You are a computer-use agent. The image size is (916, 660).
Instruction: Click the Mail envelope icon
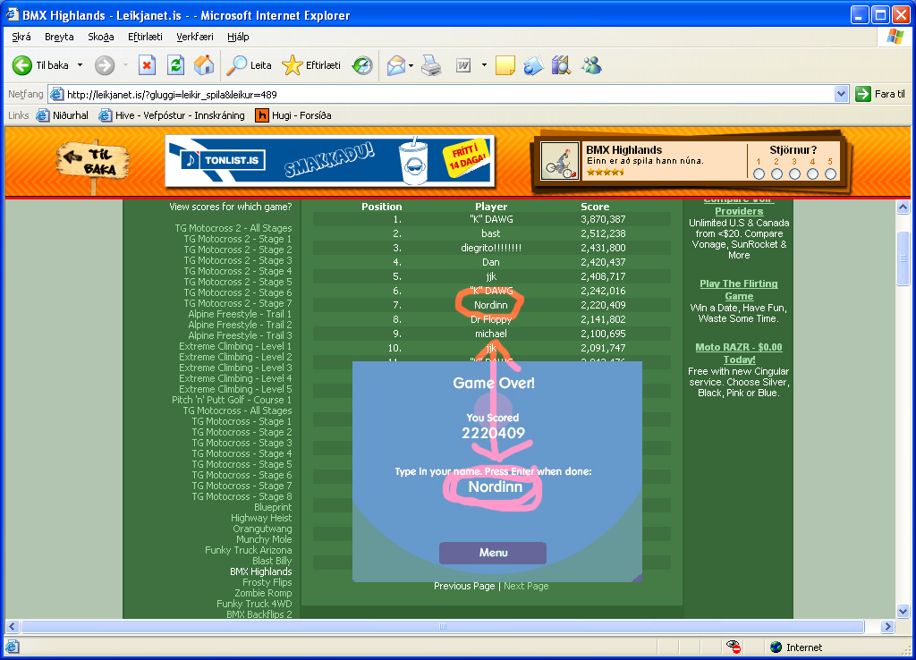(x=395, y=65)
